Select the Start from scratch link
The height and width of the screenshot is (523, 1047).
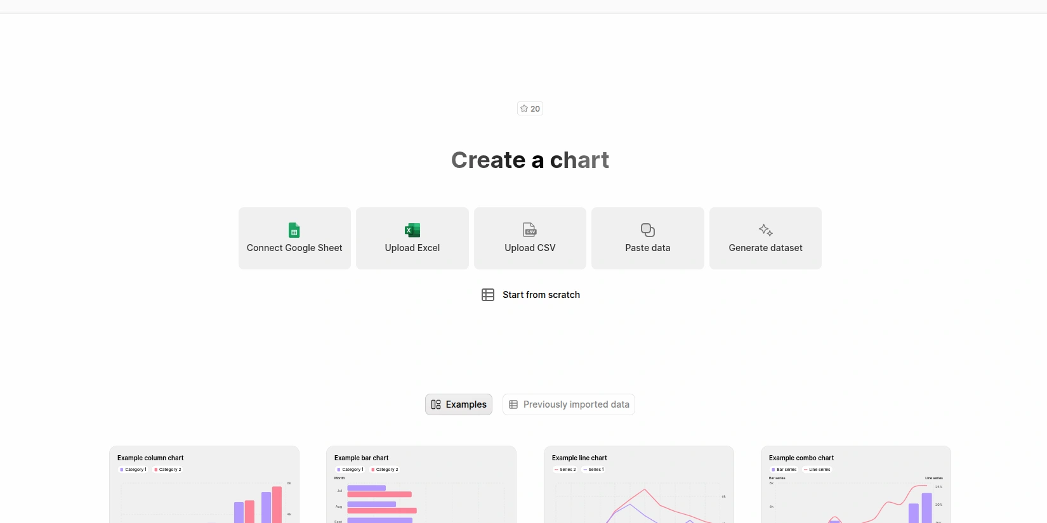(541, 295)
